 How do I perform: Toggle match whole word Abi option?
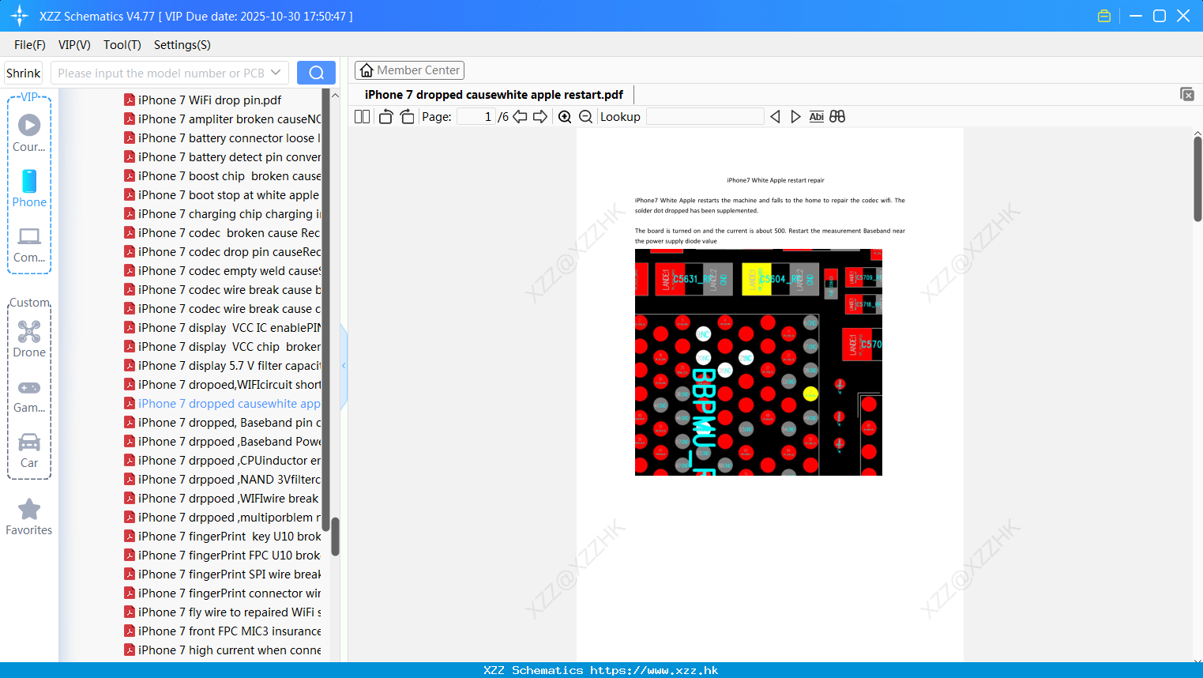817,117
